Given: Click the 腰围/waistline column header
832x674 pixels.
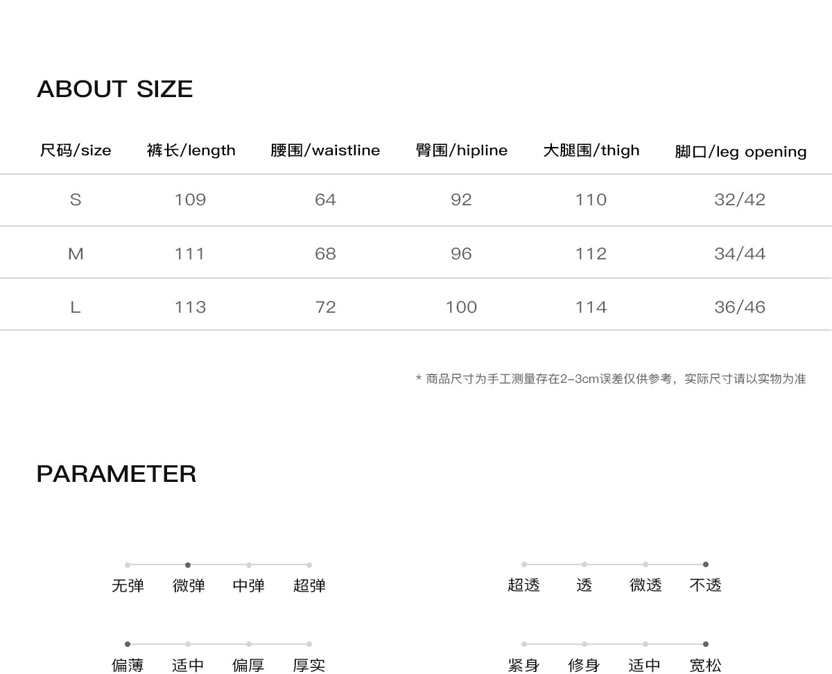Looking at the screenshot, I should pos(325,150).
